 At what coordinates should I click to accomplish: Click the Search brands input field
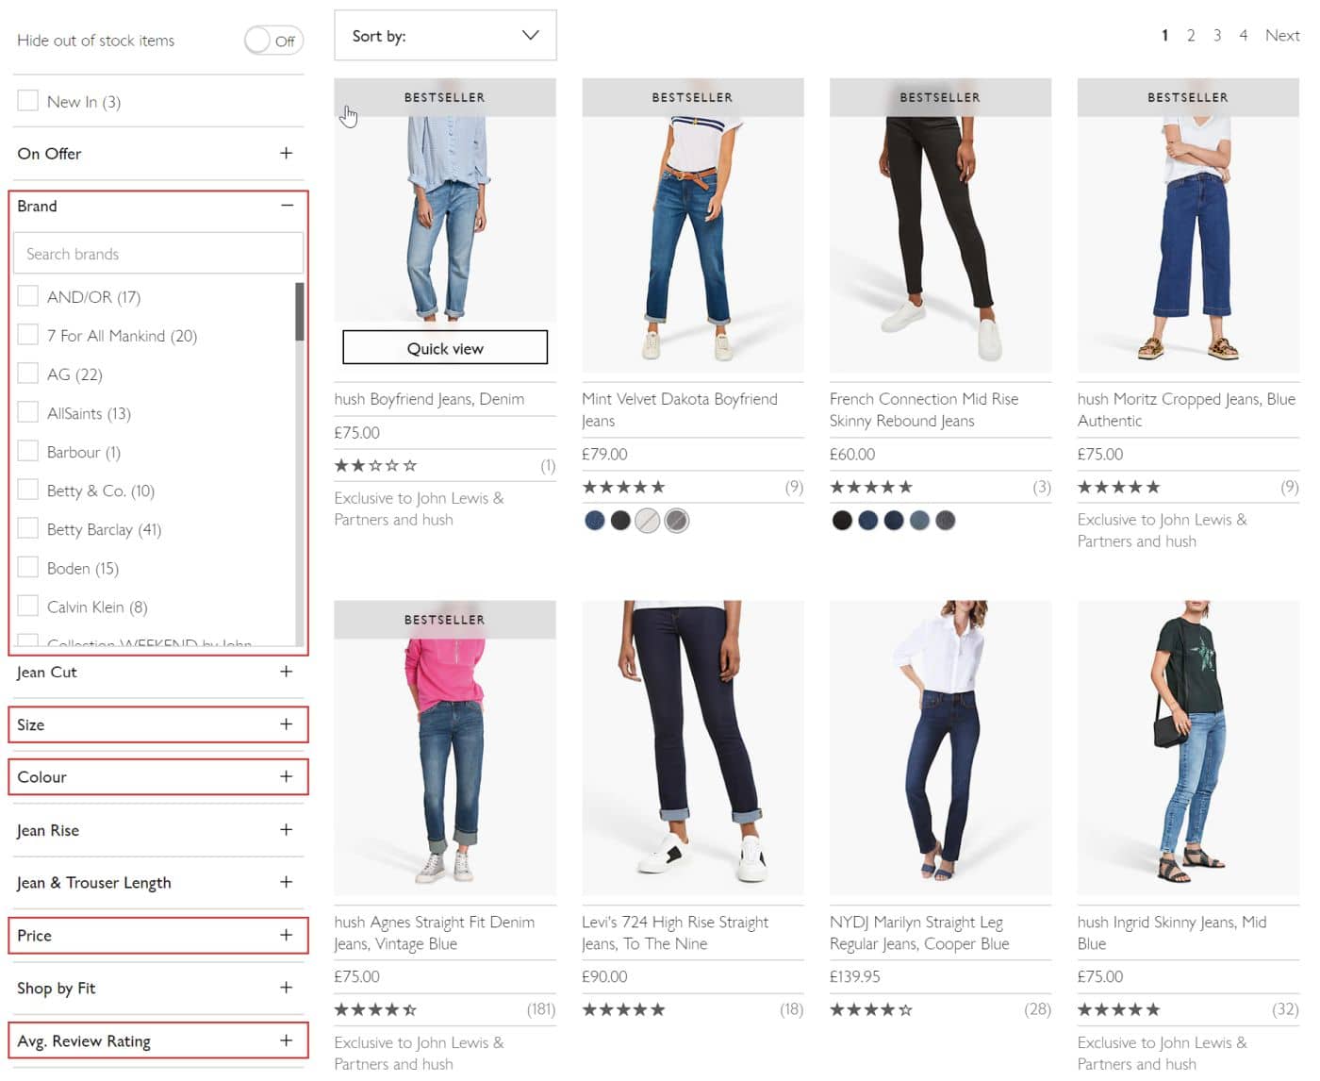click(157, 253)
